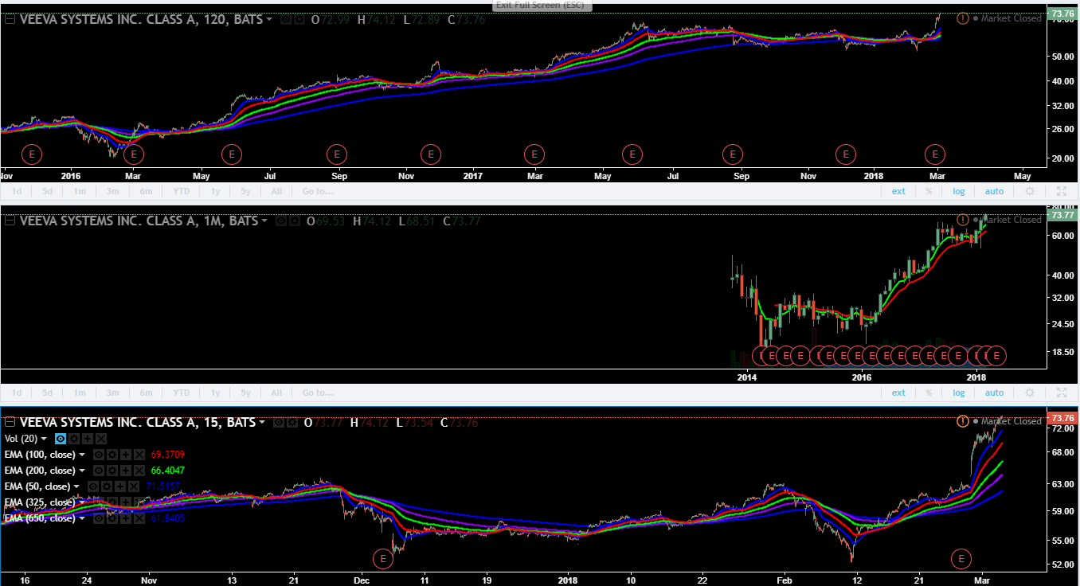
Task: Click 73.76 price label on 15-minute chart
Action: 1062,418
